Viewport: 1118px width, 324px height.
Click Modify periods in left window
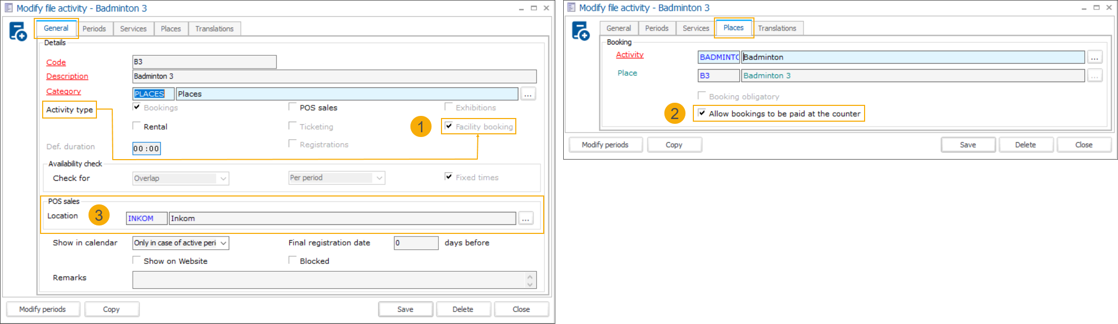point(43,309)
